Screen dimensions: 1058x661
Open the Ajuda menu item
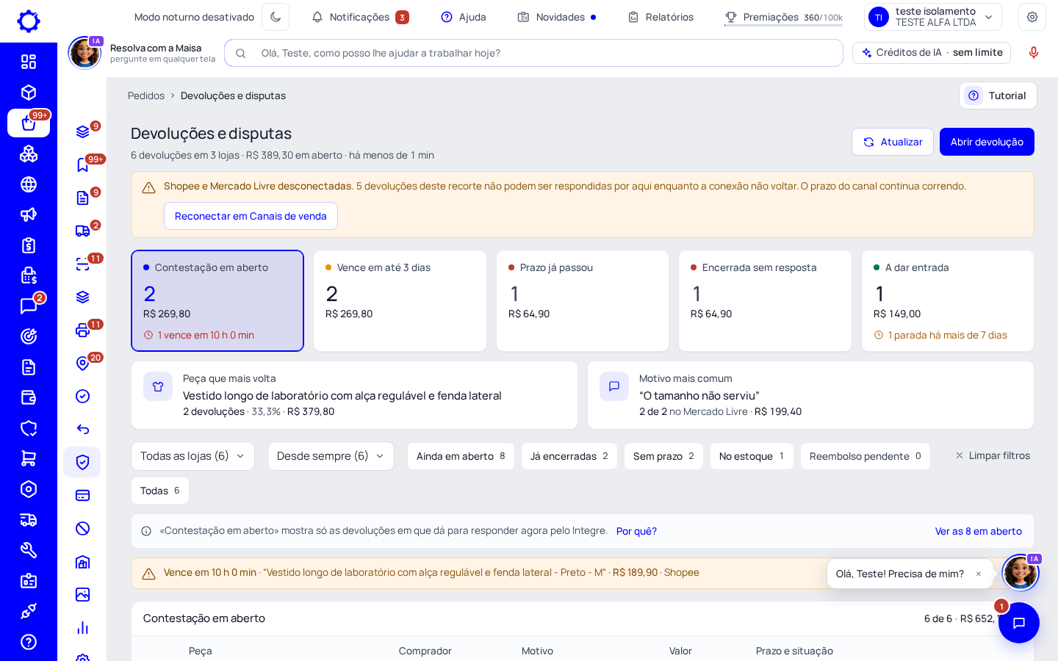464,17
